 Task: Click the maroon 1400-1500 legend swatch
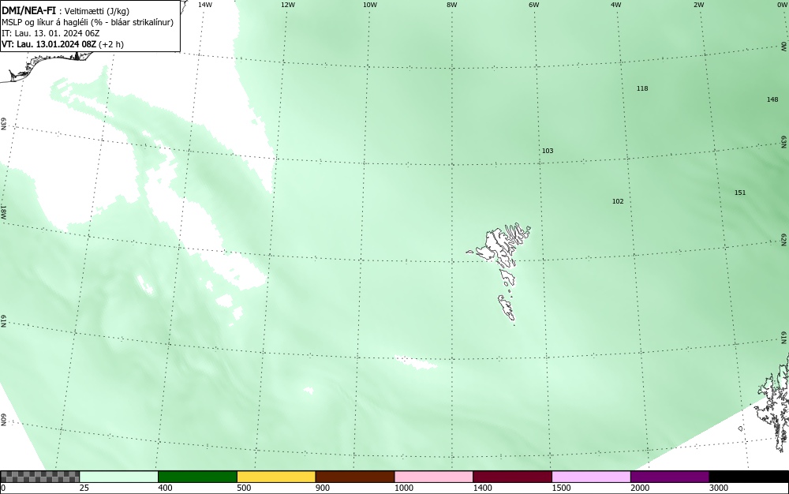512,477
